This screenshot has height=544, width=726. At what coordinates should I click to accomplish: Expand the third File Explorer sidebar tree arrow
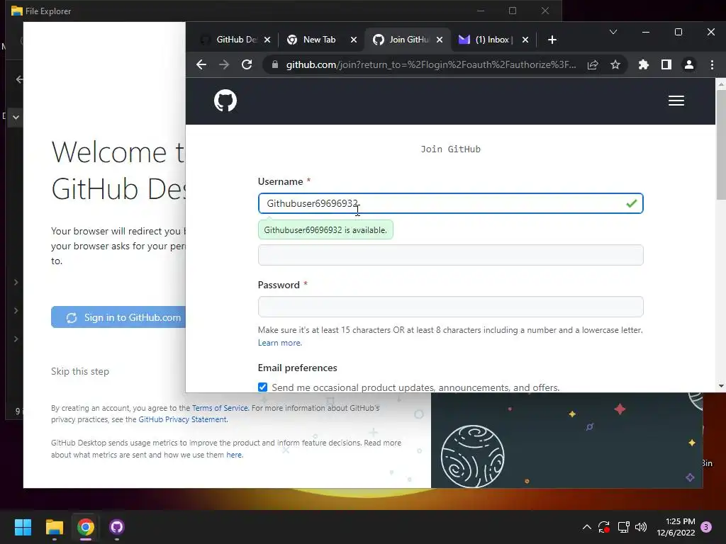16,339
